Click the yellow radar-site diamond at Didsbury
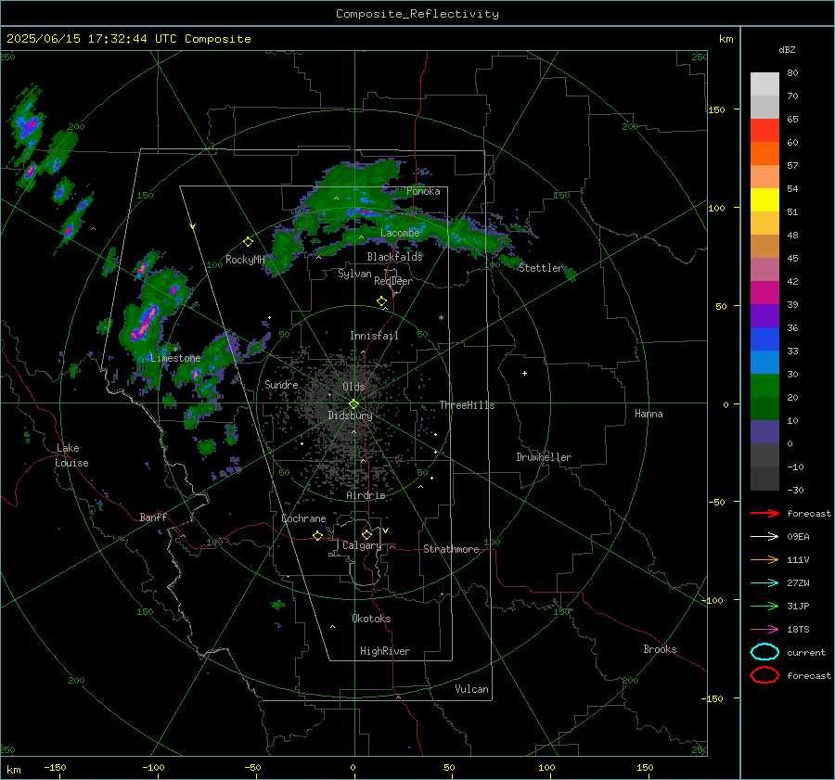 point(353,404)
